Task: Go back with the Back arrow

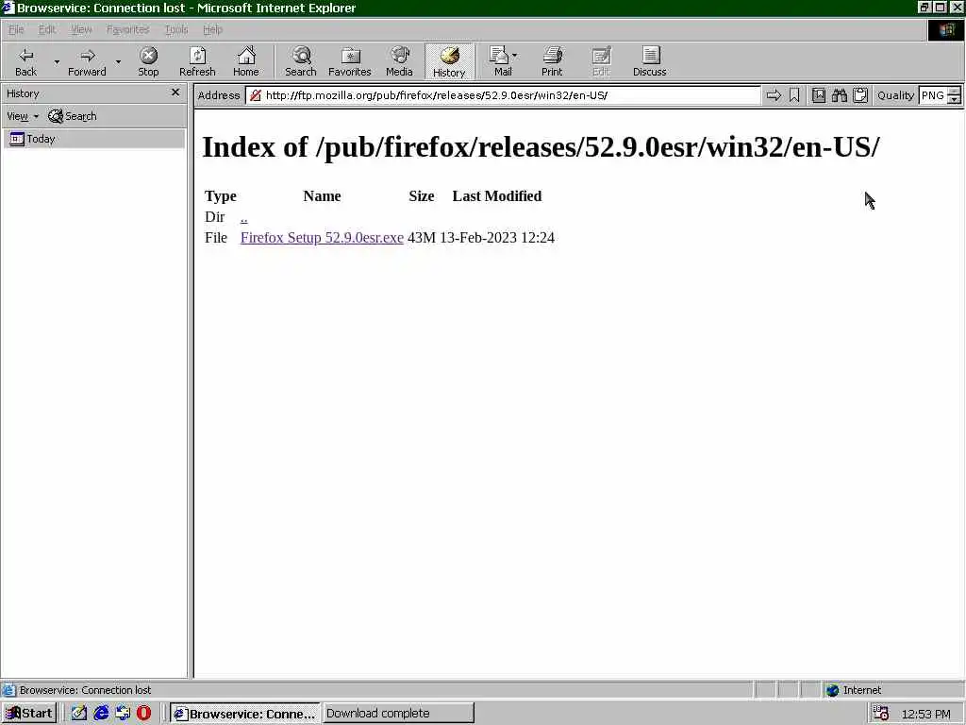Action: tap(25, 61)
